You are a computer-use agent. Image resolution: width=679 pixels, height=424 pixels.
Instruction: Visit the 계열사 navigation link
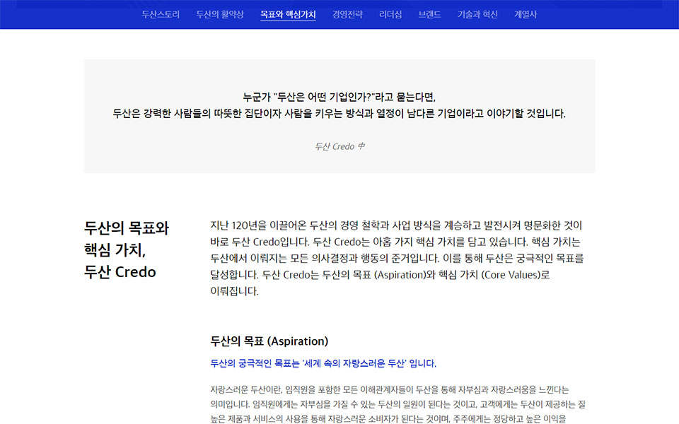(x=526, y=14)
